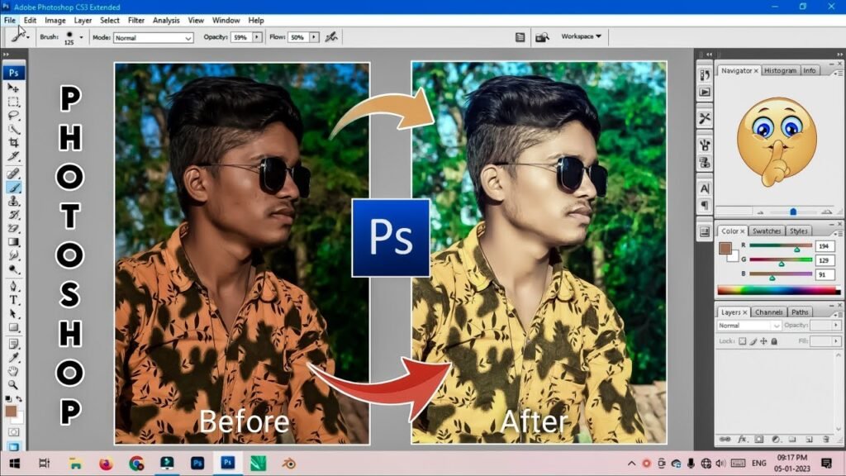
Task: Select the Horizontal Type tool
Action: (x=13, y=301)
